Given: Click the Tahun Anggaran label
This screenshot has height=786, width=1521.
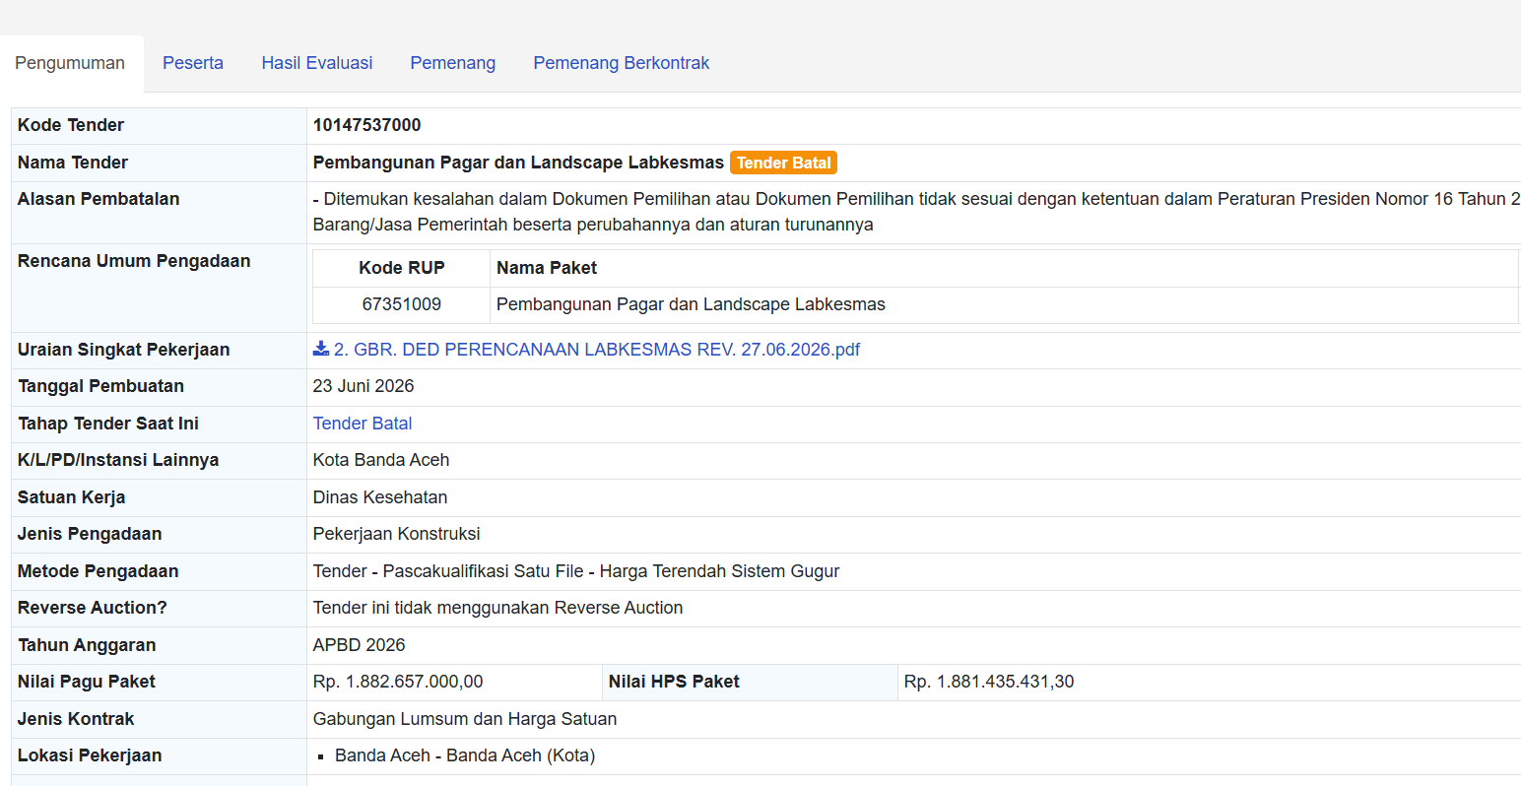Looking at the screenshot, I should 87,645.
